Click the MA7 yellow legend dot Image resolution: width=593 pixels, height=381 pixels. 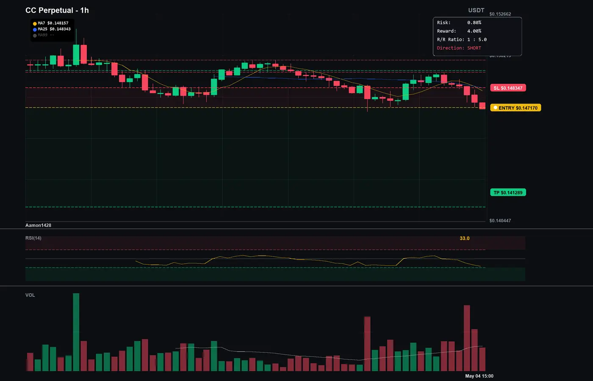click(x=35, y=24)
